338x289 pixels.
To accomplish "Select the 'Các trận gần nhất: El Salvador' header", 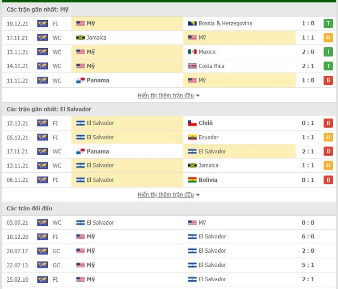I will click(x=49, y=109).
